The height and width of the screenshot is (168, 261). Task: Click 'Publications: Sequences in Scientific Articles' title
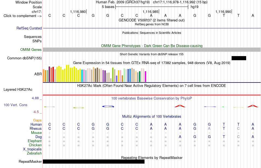click(x=152, y=33)
